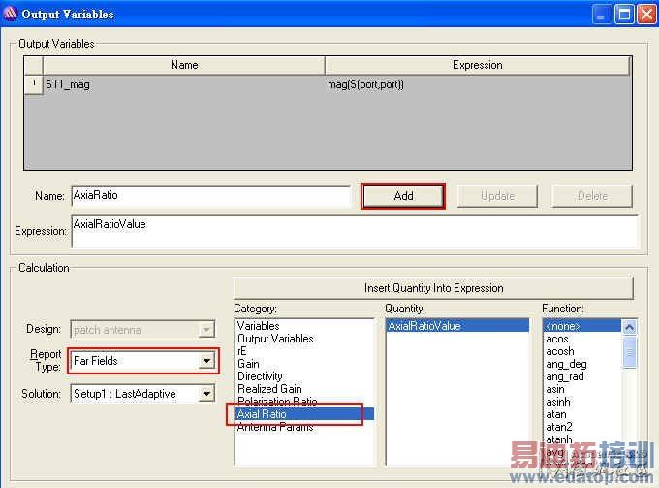Click Function list scroll up arrow
Image resolution: width=659 pixels, height=488 pixels.
pos(629,327)
